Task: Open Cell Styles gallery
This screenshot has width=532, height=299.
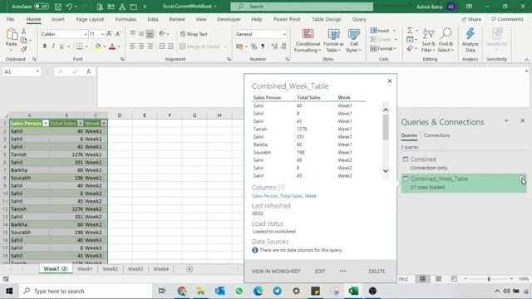Action: (x=354, y=41)
